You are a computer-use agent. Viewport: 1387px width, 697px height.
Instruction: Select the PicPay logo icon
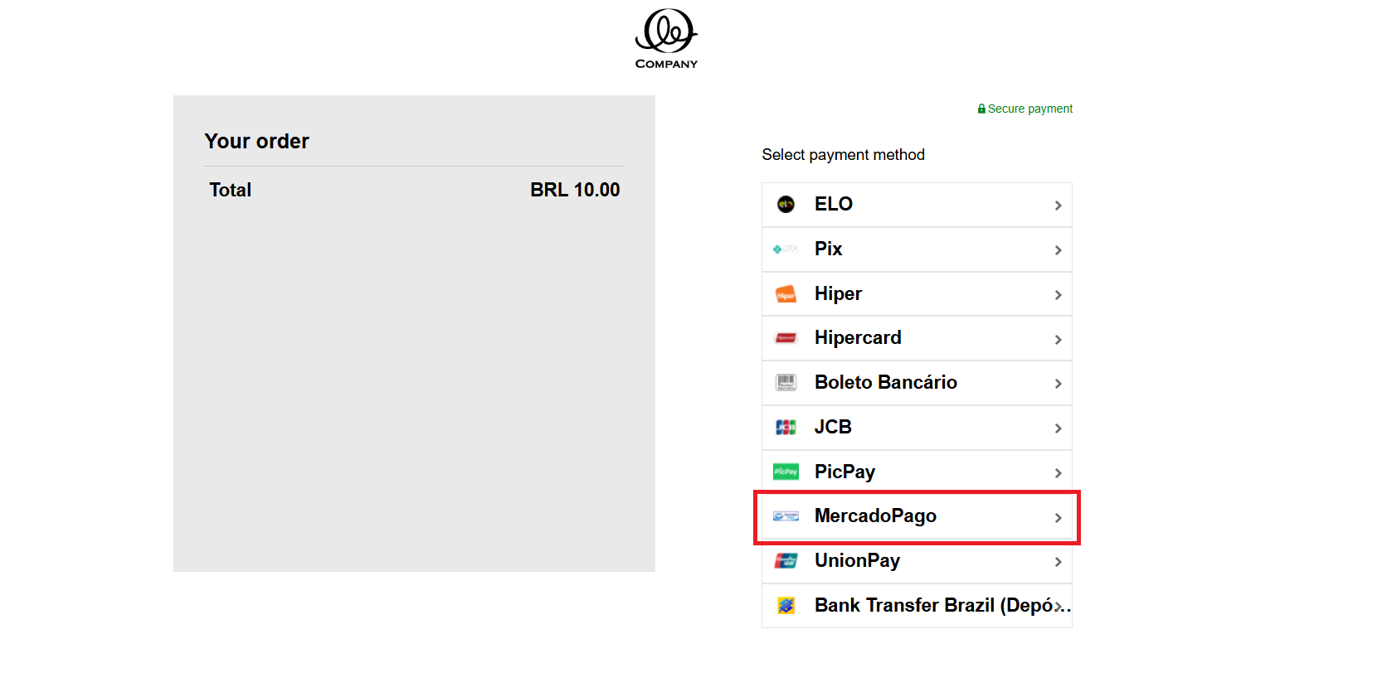786,471
